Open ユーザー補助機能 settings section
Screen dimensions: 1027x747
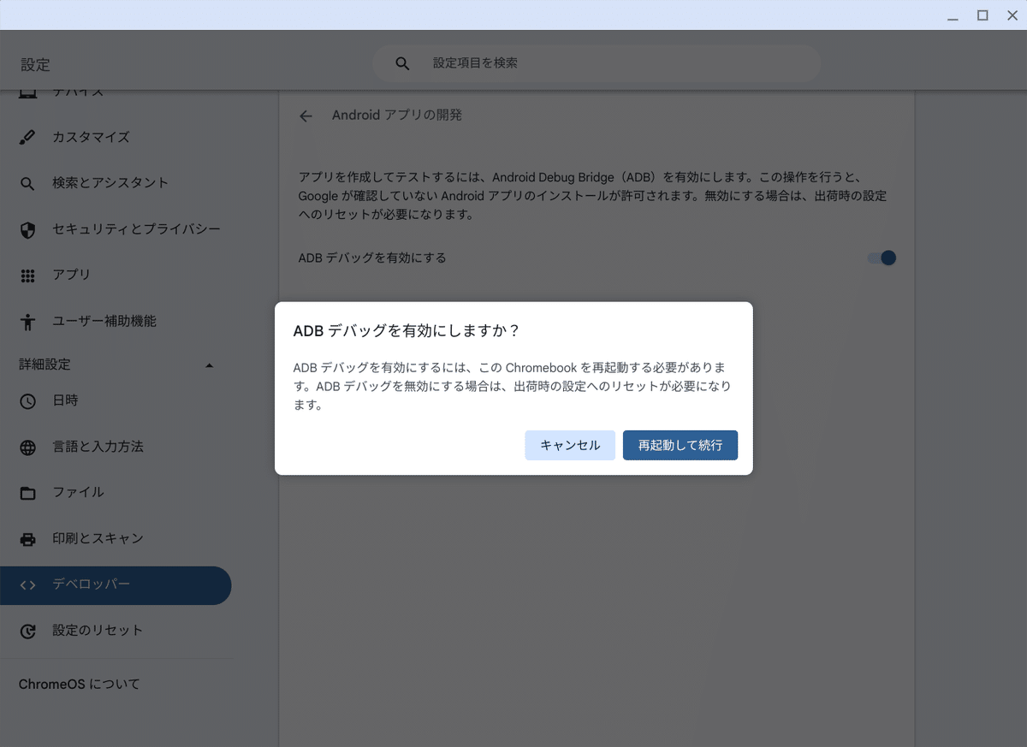coord(116,322)
